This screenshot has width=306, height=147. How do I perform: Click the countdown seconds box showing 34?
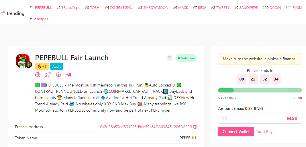(276, 79)
